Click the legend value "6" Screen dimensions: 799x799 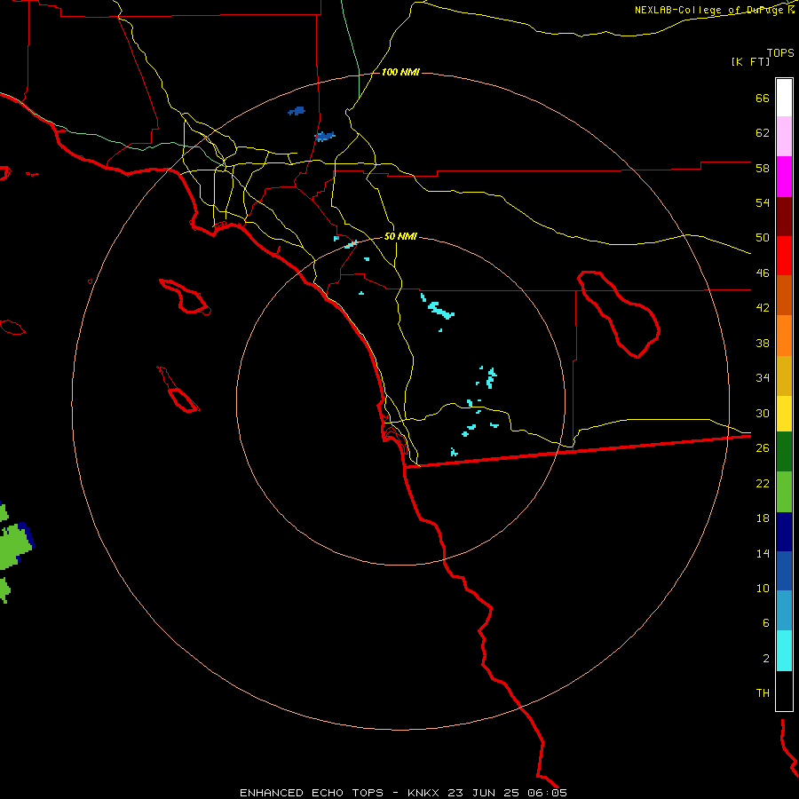click(x=766, y=623)
